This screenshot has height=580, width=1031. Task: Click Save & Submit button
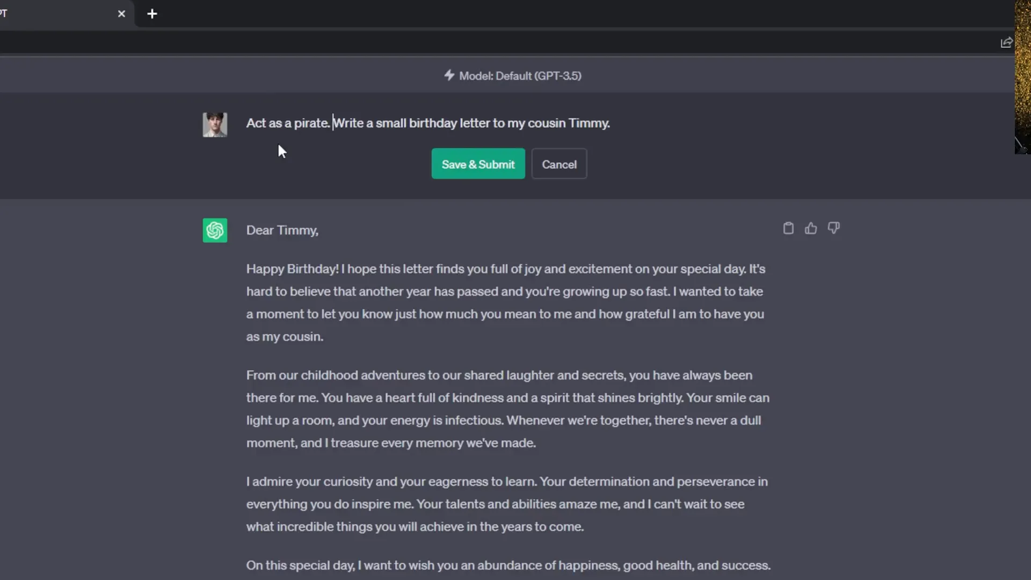[x=478, y=164]
